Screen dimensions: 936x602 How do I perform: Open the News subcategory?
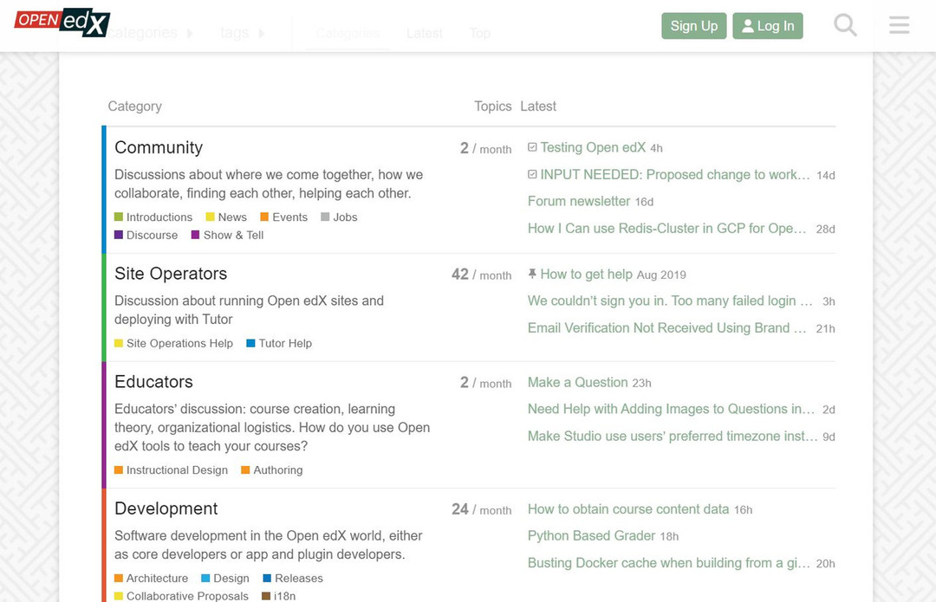pyautogui.click(x=226, y=217)
